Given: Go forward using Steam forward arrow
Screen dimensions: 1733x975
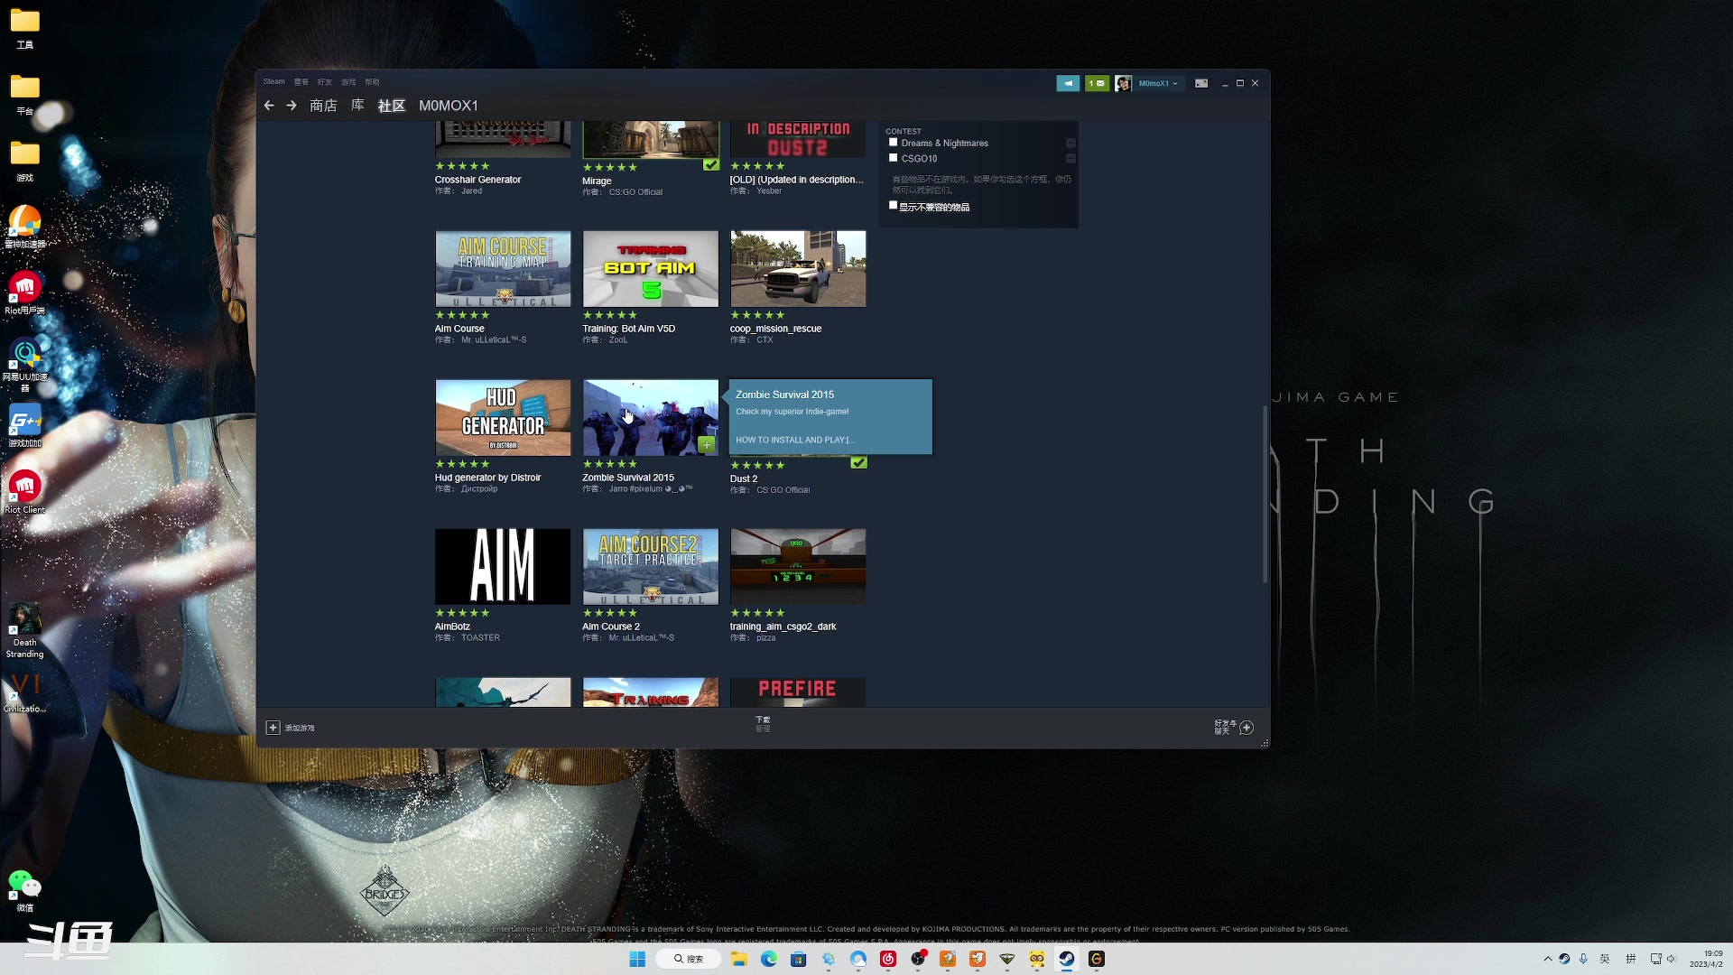Looking at the screenshot, I should pyautogui.click(x=292, y=106).
